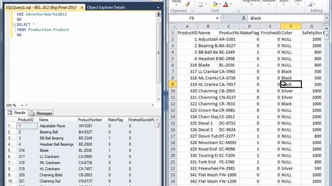Image resolution: width=332 pixels, height=186 pixels.
Task: Click the Select All corner in Excel
Action: (173, 26)
